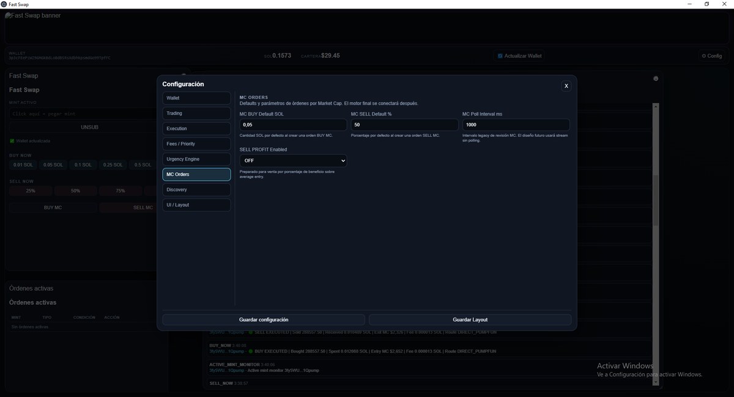Open the Trading settings section
This screenshot has height=397, width=734.
click(x=196, y=113)
